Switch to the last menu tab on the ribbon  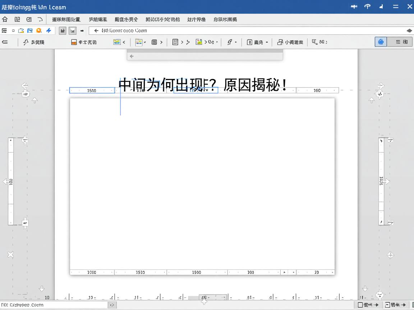coord(225,19)
